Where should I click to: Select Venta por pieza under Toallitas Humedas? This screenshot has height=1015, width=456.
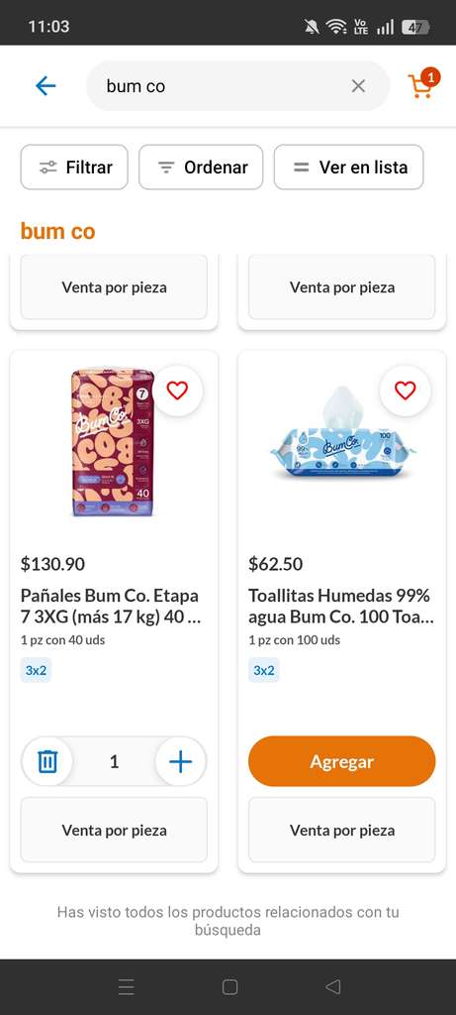[341, 830]
